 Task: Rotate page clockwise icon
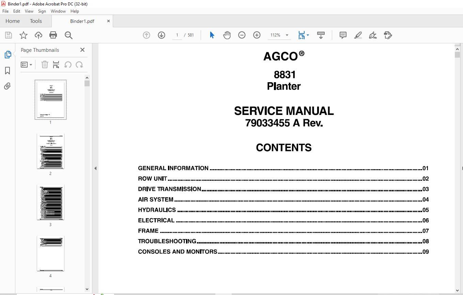click(79, 65)
